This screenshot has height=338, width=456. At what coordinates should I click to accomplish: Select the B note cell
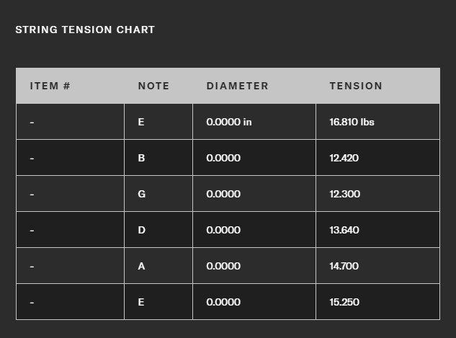coord(141,158)
